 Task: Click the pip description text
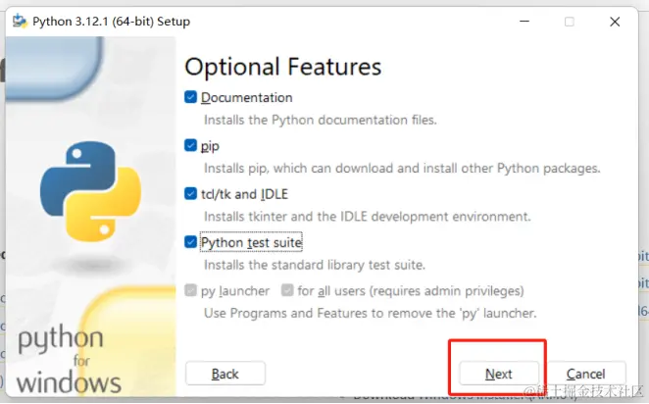[x=402, y=169]
